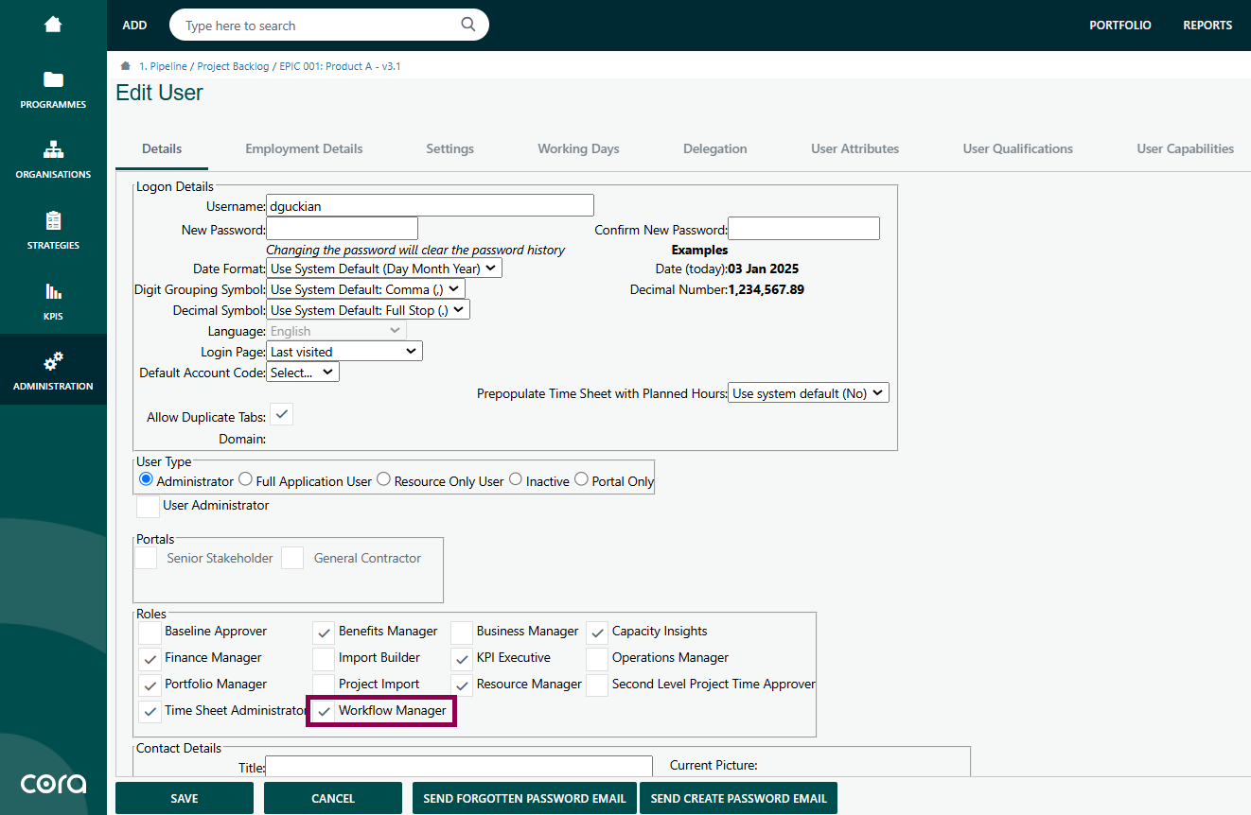Open the REPORTS menu
The width and height of the screenshot is (1251, 815).
[x=1207, y=26]
